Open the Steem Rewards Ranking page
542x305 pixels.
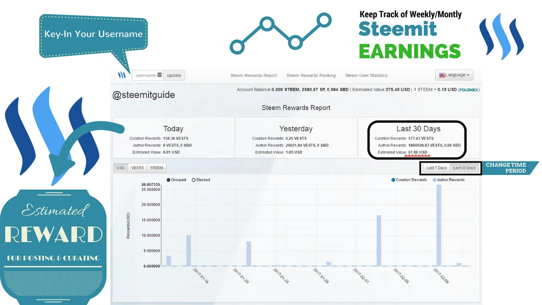311,75
